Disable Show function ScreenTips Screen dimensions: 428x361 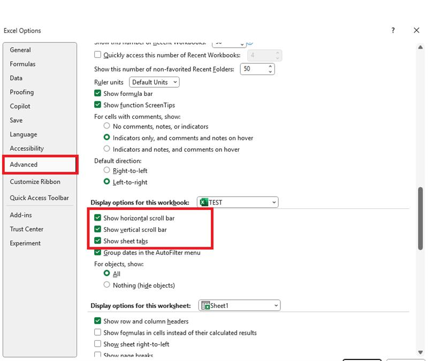point(97,105)
